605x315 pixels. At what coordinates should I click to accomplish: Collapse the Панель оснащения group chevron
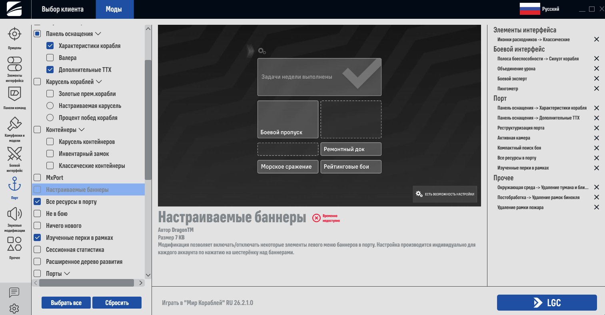pos(98,34)
